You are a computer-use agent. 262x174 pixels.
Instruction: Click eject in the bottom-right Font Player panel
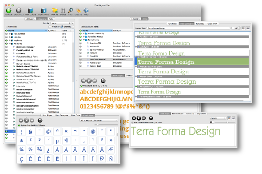point(151,118)
